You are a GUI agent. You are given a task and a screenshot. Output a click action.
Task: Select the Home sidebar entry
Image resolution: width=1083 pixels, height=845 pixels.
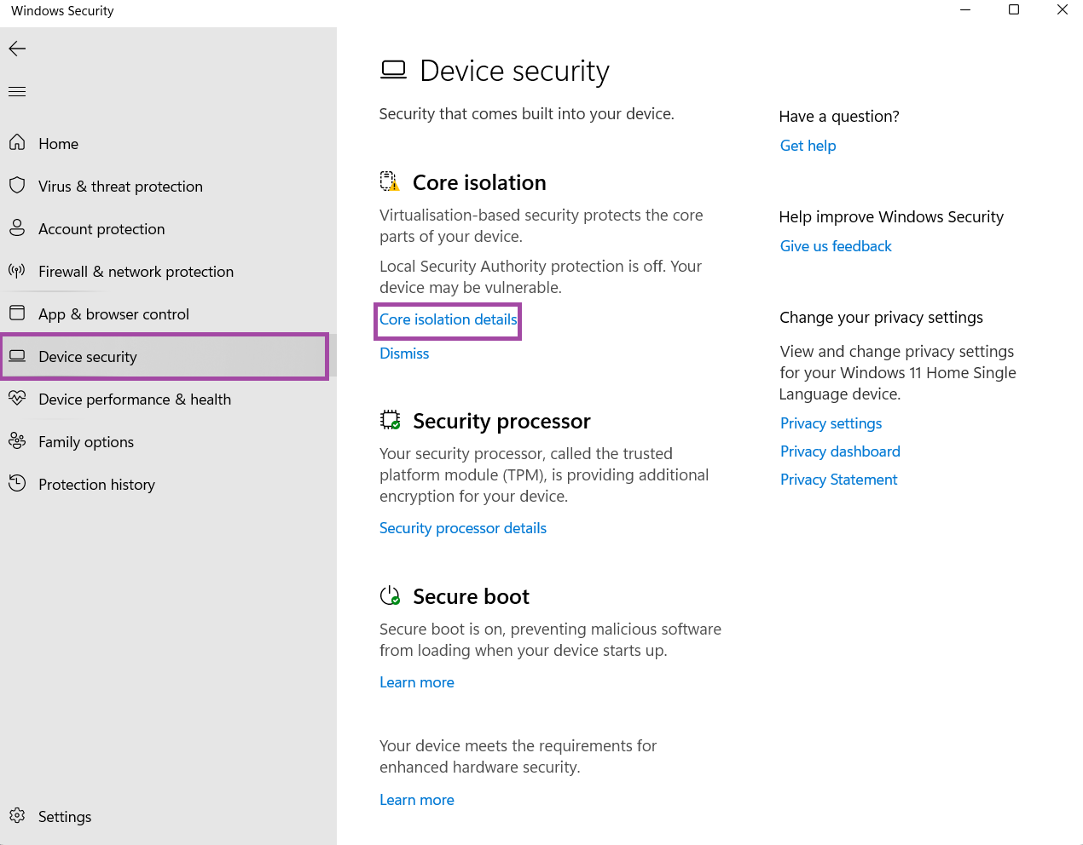[58, 143]
